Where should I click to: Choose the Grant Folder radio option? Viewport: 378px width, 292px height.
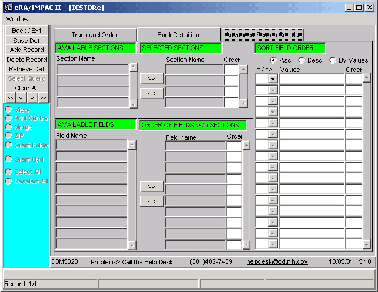point(8,145)
